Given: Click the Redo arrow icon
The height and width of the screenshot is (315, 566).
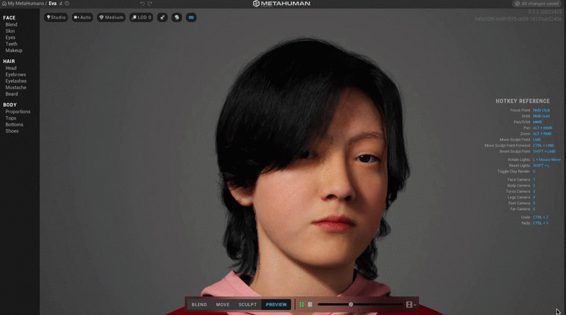Looking at the screenshot, I should (x=150, y=4).
